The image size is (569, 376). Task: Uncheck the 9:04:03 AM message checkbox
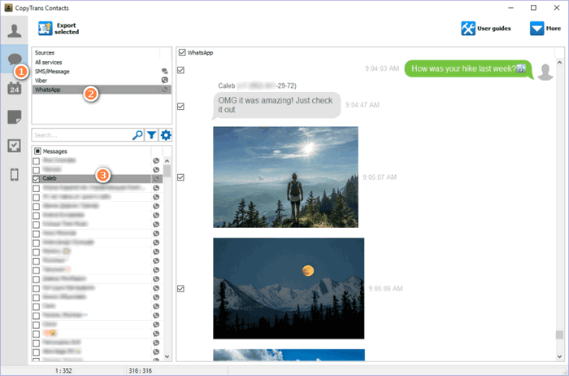coord(180,70)
